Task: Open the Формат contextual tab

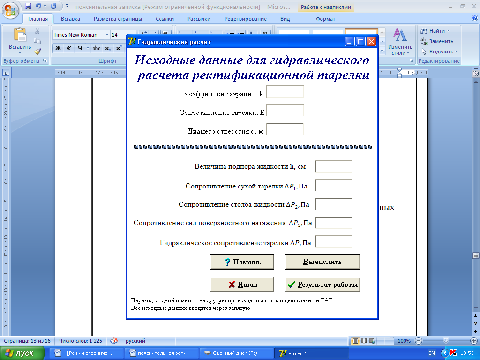Action: [x=325, y=19]
